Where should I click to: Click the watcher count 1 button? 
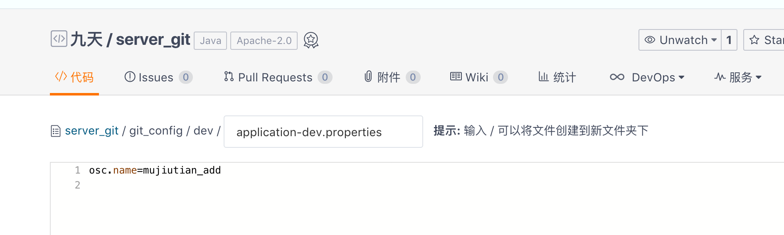(x=729, y=40)
